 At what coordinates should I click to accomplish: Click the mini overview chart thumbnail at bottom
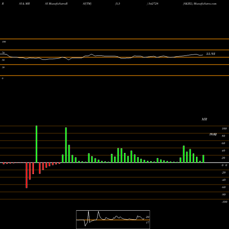click(113, 219)
